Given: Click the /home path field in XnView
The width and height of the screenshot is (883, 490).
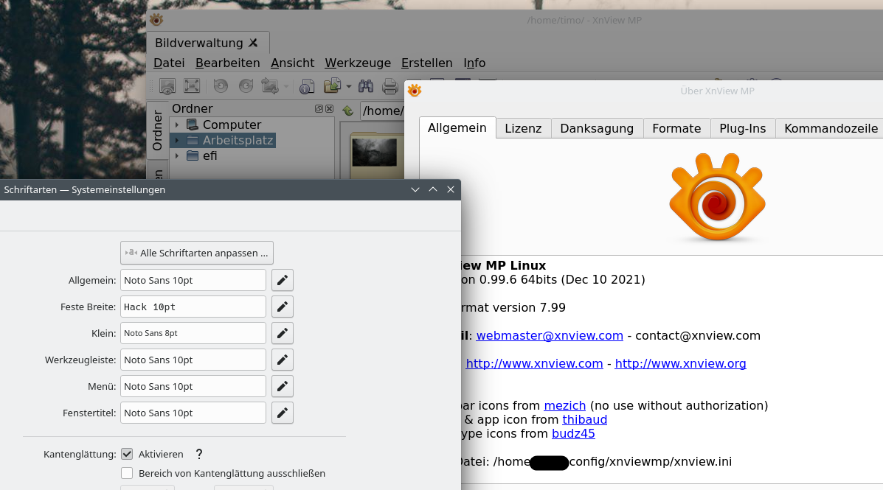Looking at the screenshot, I should [382, 111].
